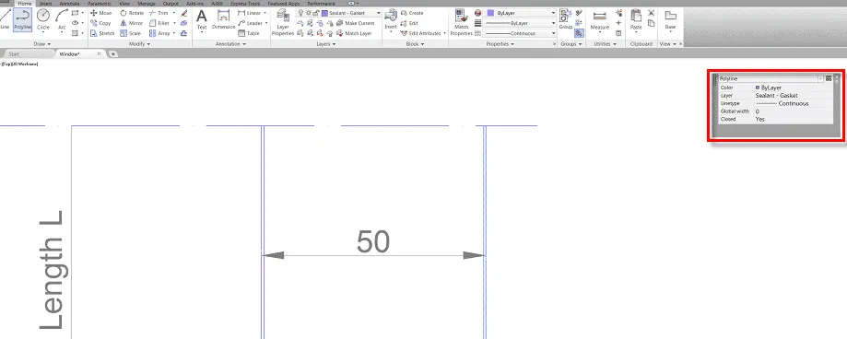Switch to the Annotate ribbon tab
Screen dimensions: 847x339
[69, 4]
